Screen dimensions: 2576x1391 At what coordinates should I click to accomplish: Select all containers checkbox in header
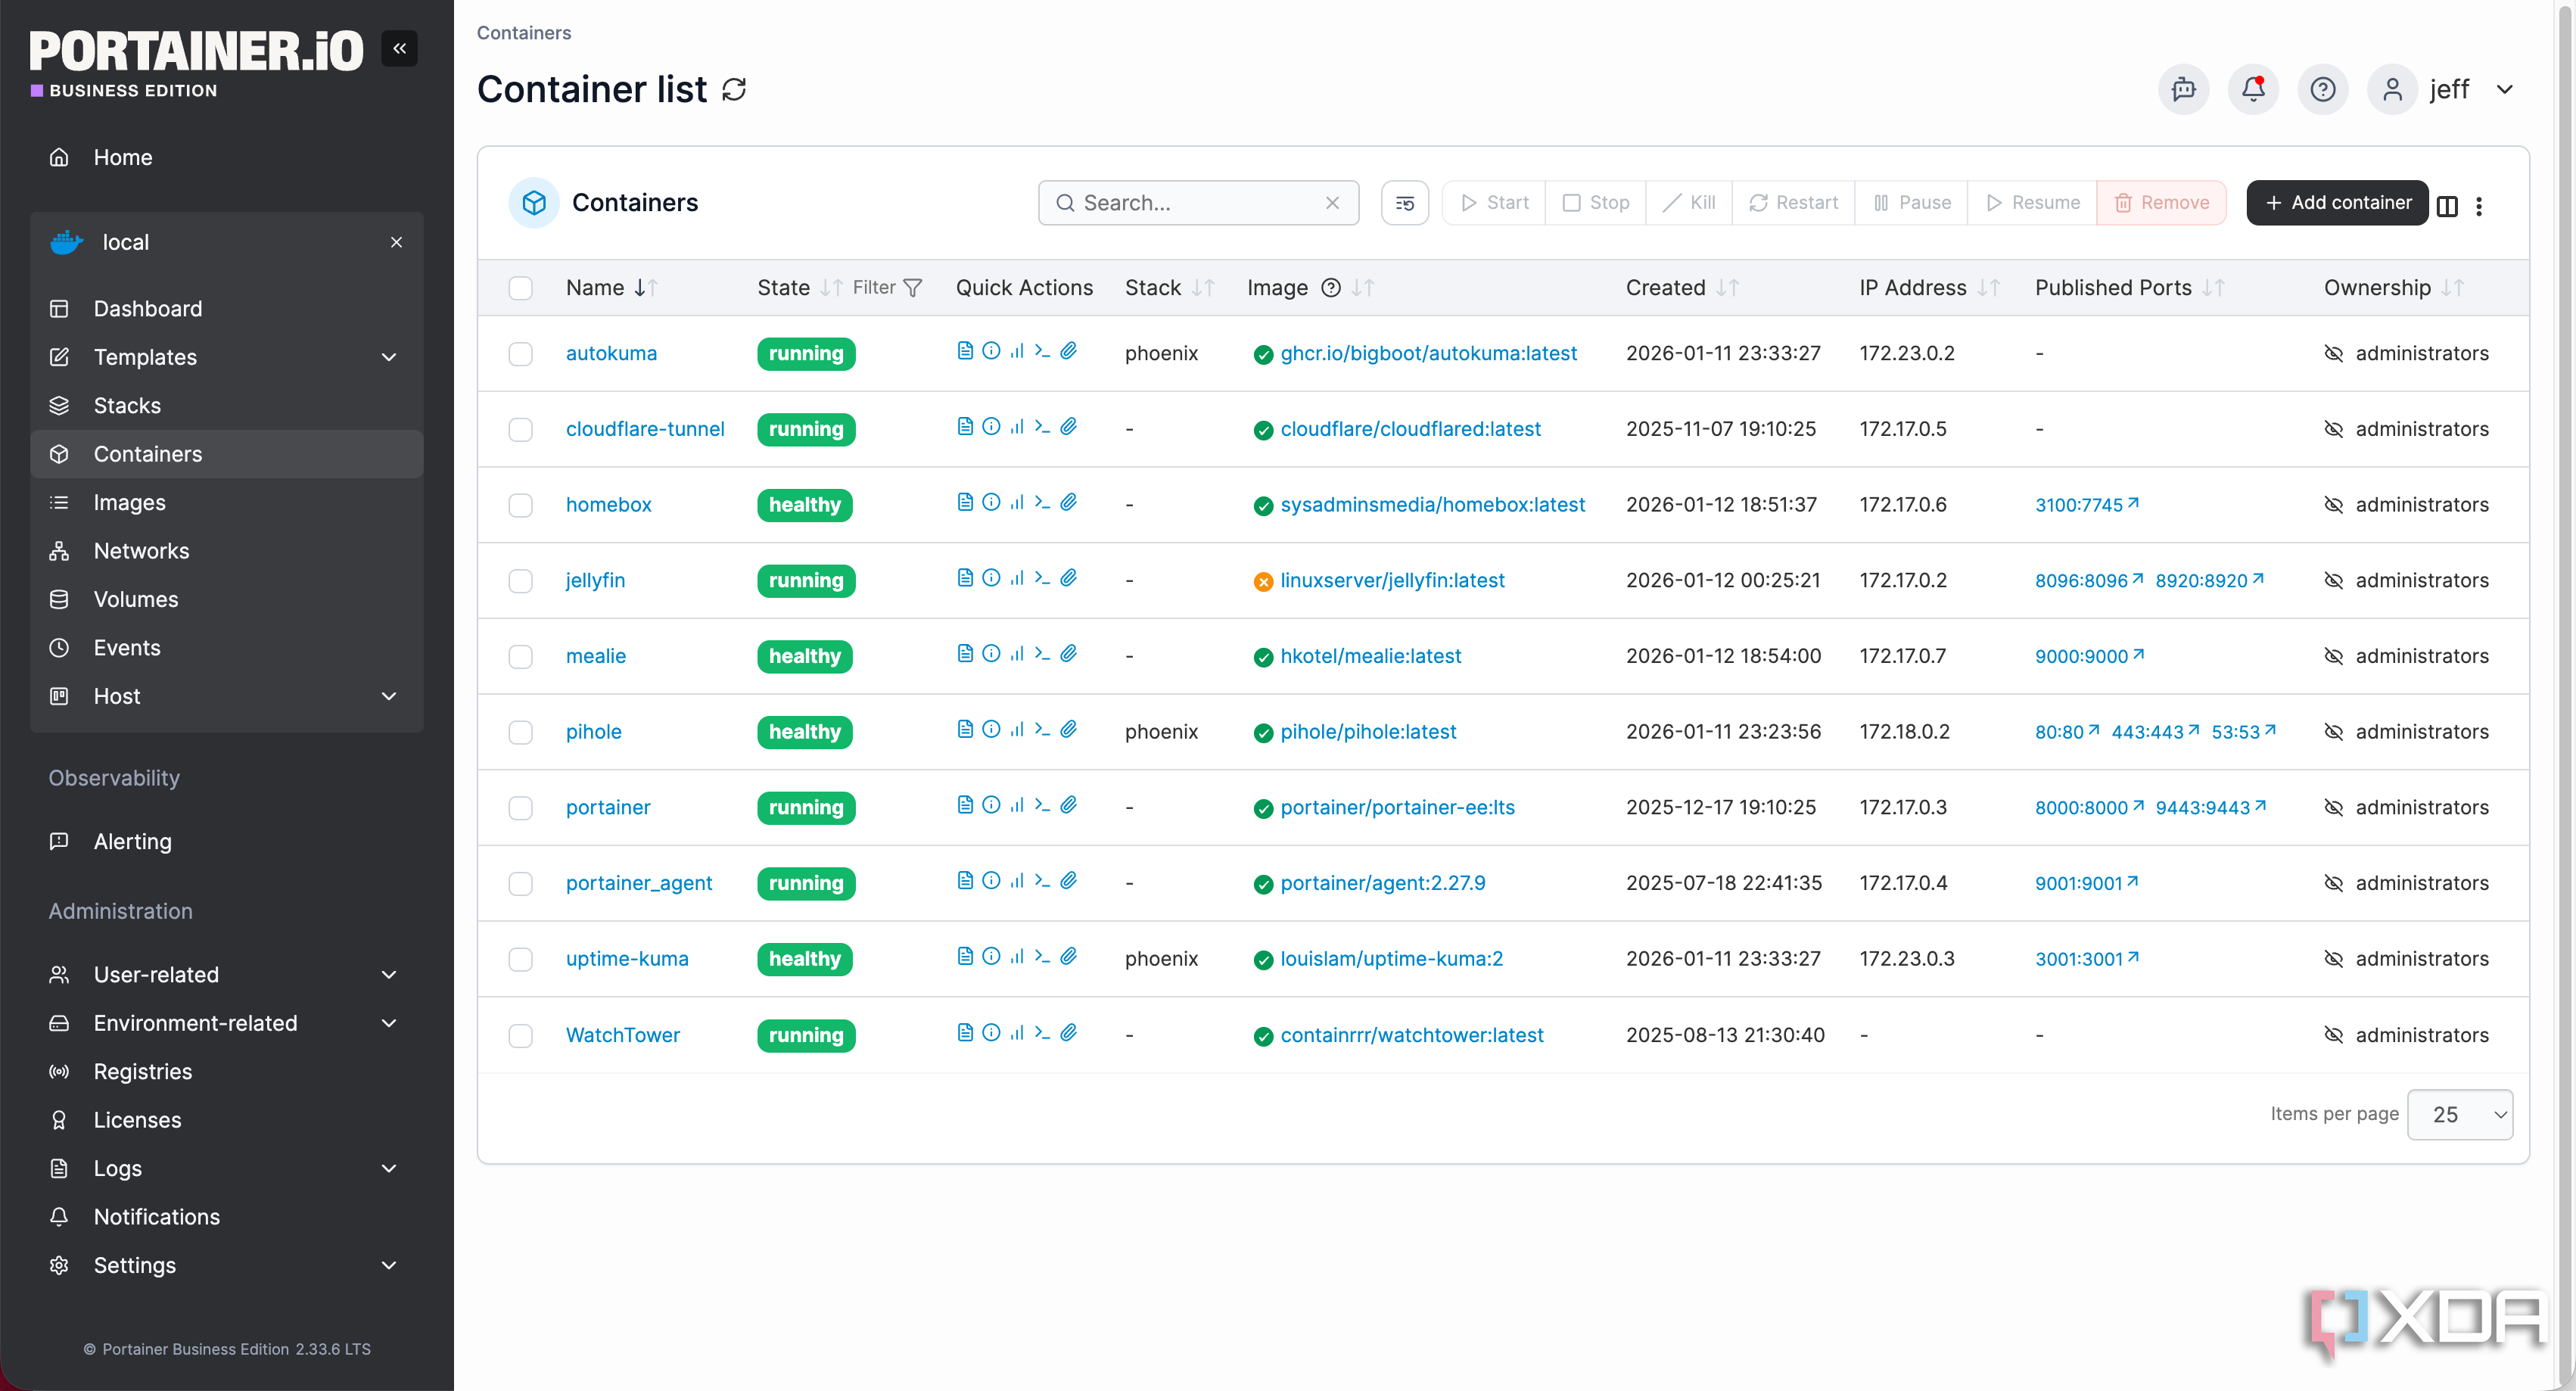pos(520,288)
